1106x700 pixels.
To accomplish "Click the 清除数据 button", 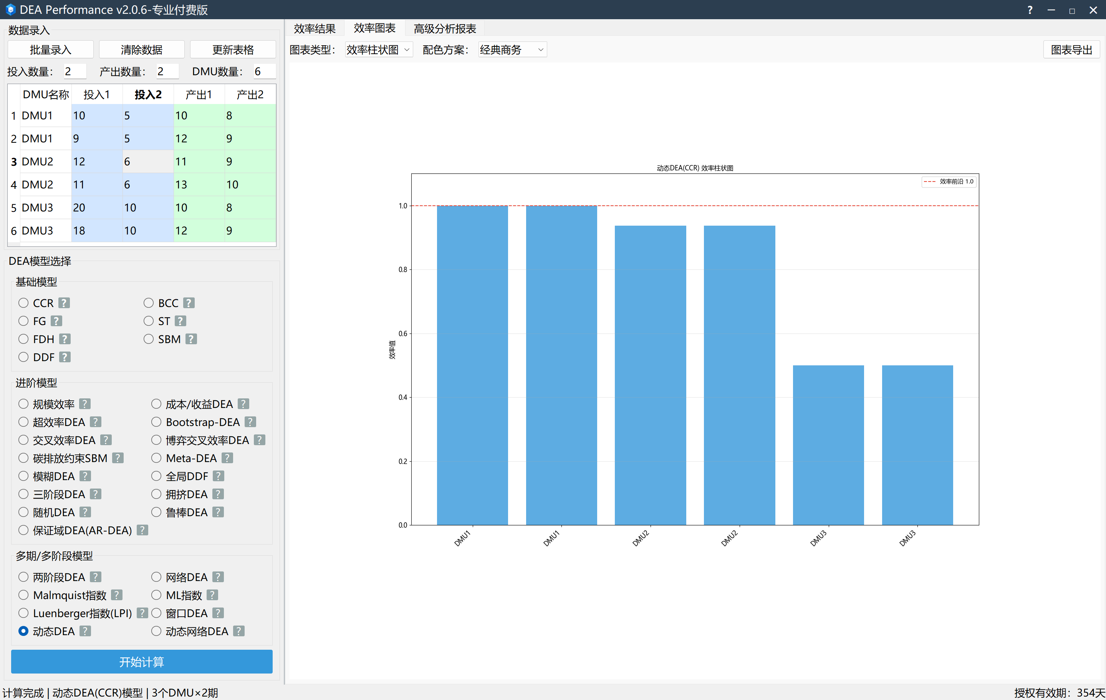I will (141, 50).
